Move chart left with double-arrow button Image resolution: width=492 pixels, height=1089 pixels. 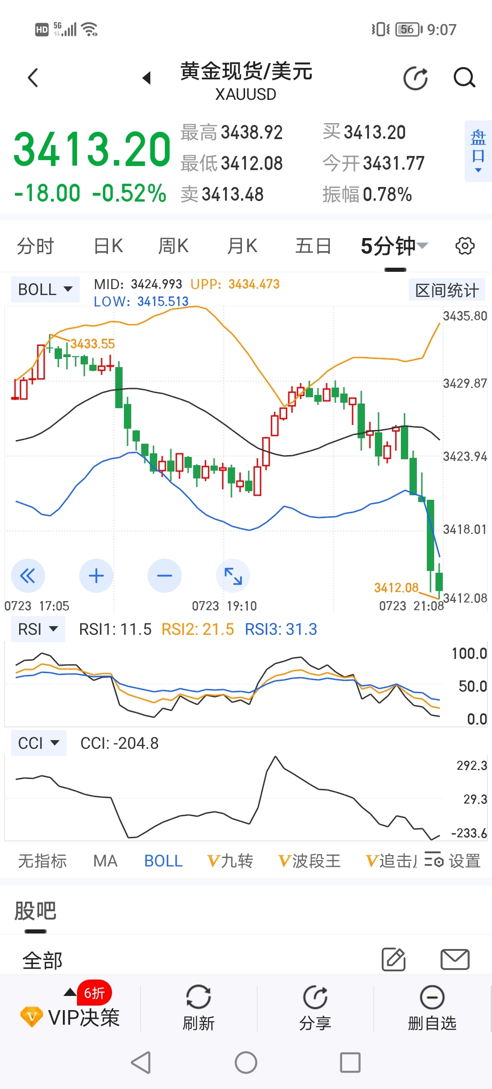(28, 576)
